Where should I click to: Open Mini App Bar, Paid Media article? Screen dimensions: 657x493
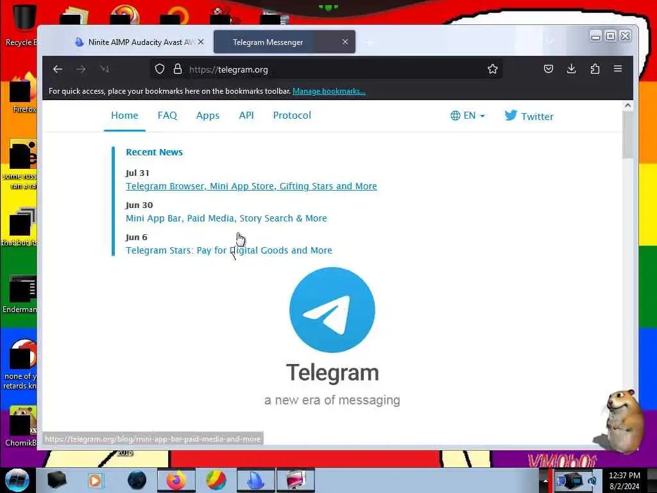click(226, 218)
